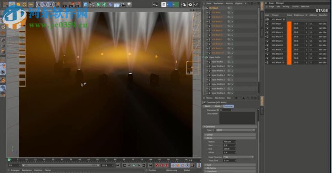Expand the Linear section
Screen dimensions: 332x173
(x=230, y=135)
